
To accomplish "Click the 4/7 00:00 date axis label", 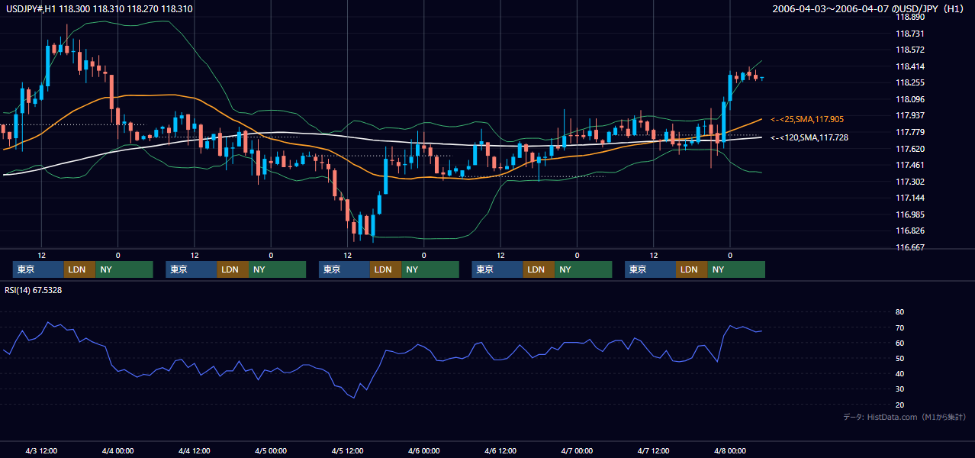I will click(x=577, y=450).
